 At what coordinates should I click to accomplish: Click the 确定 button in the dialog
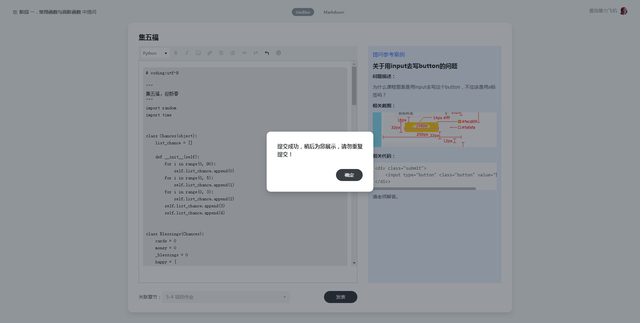point(349,175)
